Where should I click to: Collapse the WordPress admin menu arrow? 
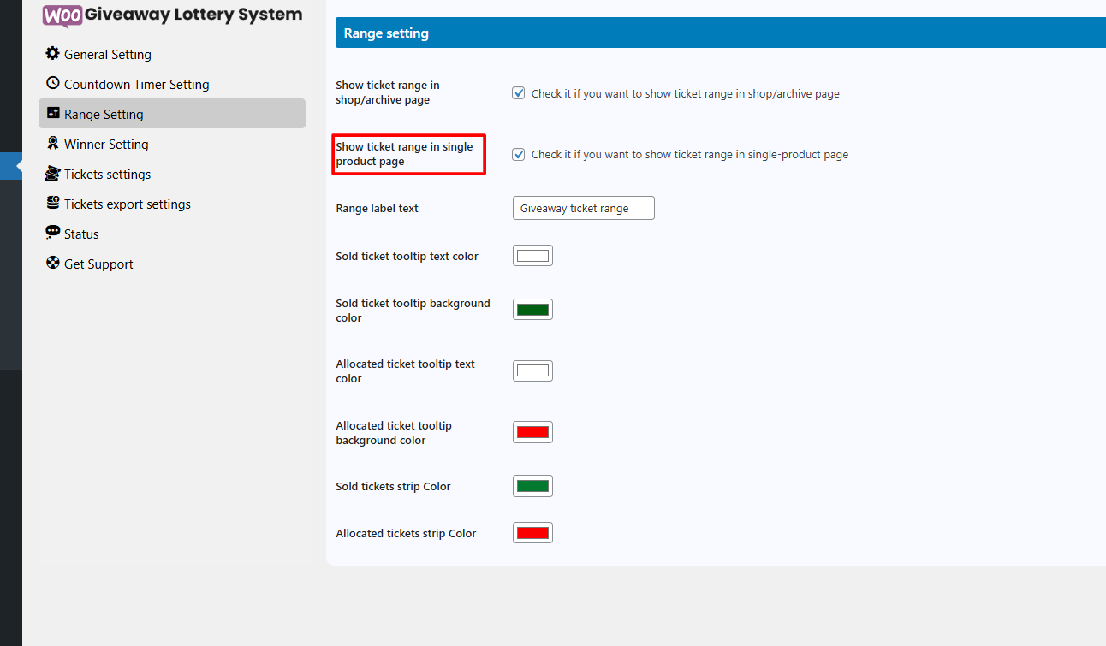click(19, 165)
